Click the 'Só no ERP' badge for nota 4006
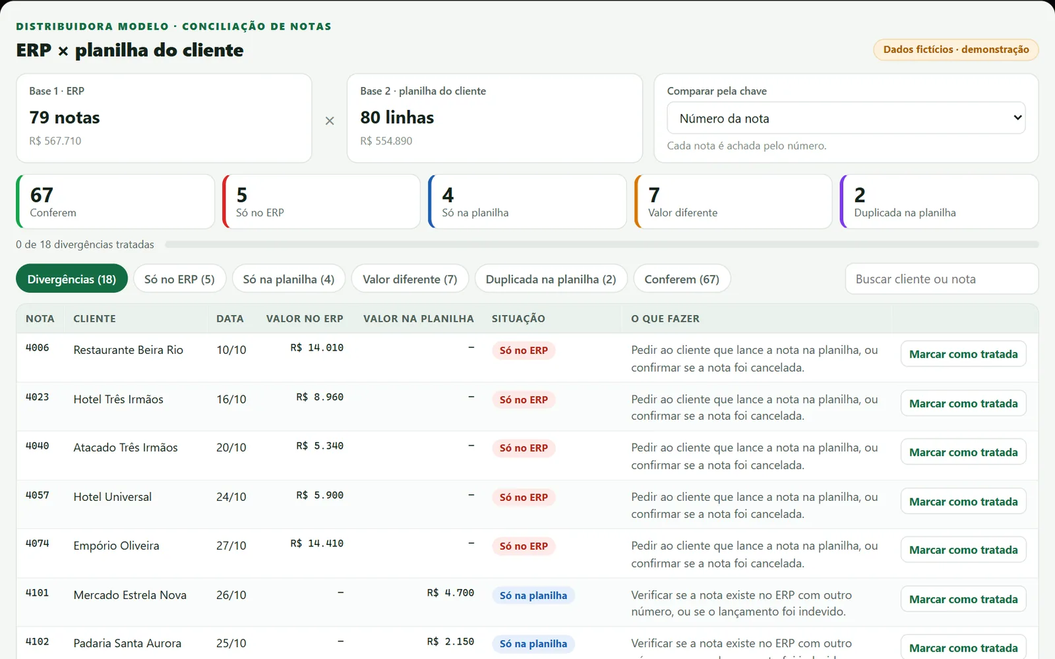Image resolution: width=1055 pixels, height=659 pixels. coord(524,351)
